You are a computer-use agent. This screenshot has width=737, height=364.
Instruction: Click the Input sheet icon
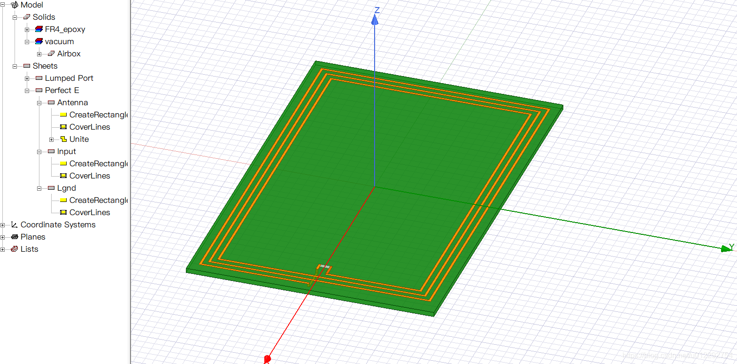click(51, 151)
